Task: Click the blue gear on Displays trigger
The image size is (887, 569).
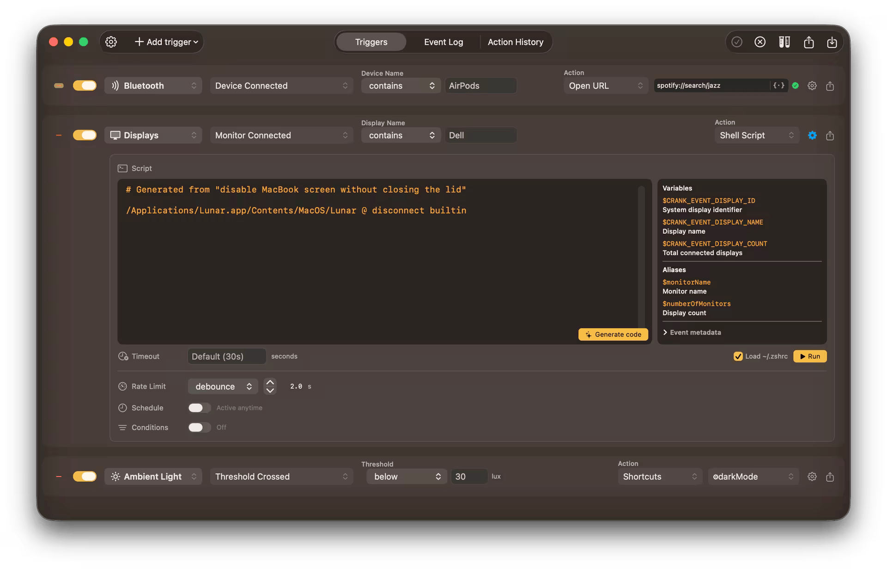Action: pos(812,135)
